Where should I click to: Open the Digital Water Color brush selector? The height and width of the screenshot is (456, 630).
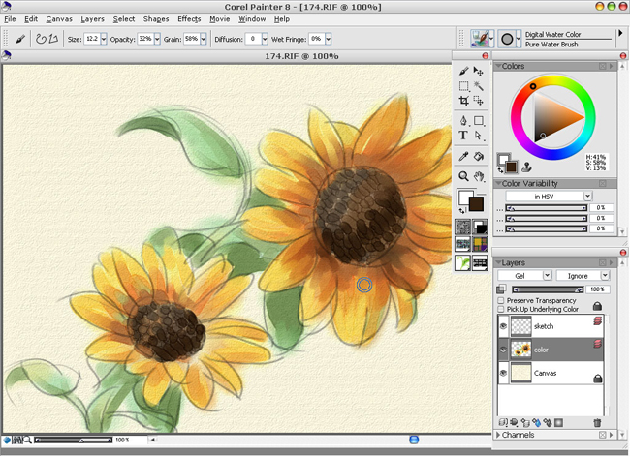(482, 39)
